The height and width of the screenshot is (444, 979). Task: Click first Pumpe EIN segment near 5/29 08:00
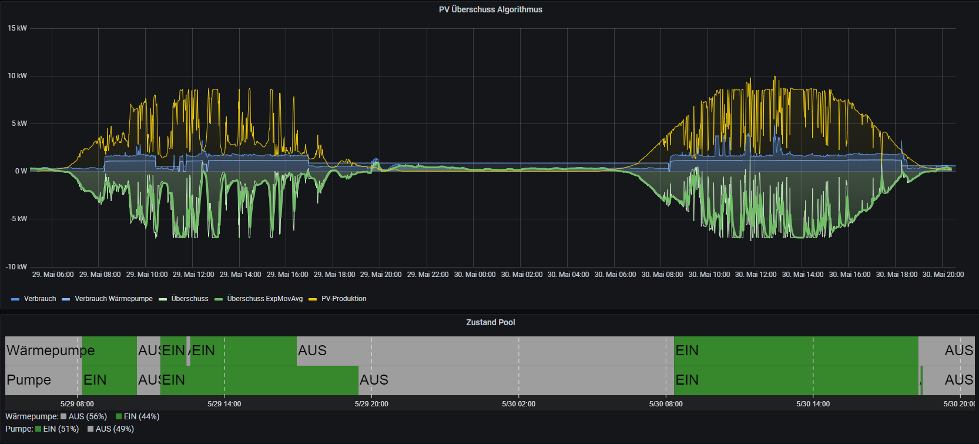point(109,380)
